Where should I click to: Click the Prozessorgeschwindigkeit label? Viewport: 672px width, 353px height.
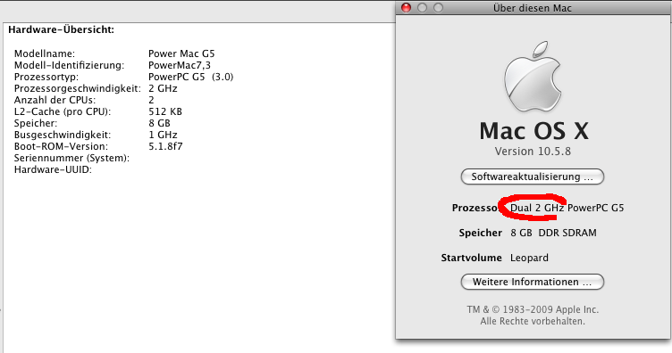click(x=78, y=88)
